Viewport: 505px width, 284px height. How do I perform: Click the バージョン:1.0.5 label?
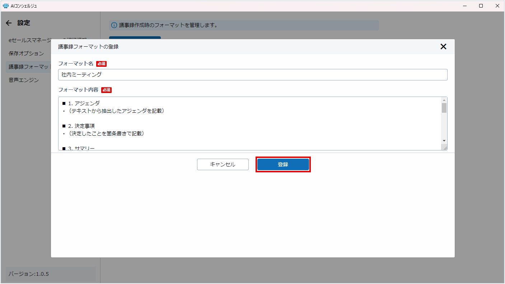tap(29, 274)
